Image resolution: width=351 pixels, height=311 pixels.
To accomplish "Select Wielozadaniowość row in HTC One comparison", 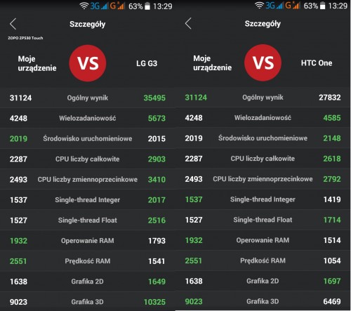I will (x=263, y=118).
